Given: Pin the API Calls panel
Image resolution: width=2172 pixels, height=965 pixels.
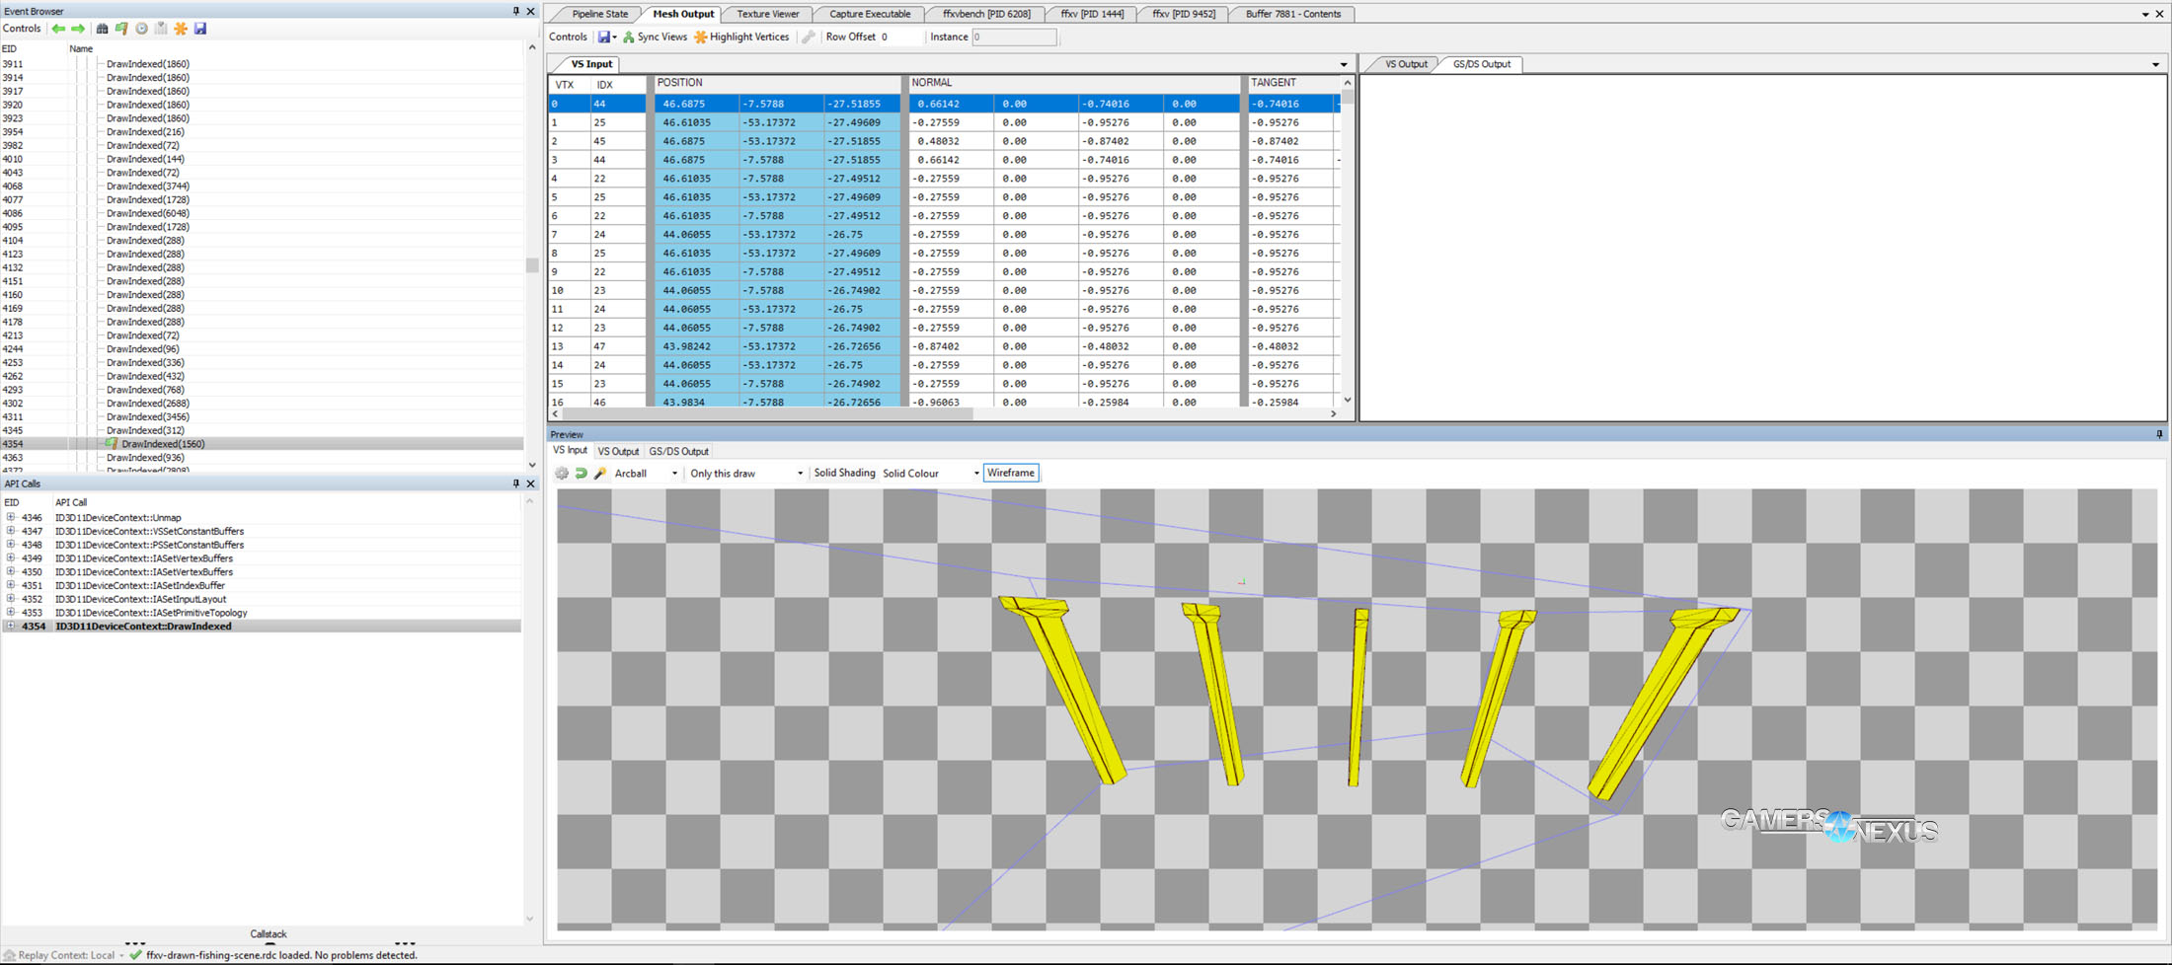Looking at the screenshot, I should pyautogui.click(x=515, y=483).
